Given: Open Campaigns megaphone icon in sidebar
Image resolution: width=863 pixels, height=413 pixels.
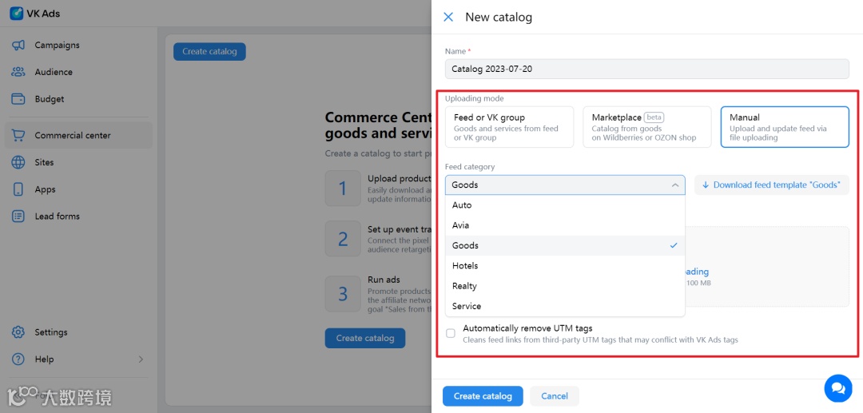Looking at the screenshot, I should [18, 45].
